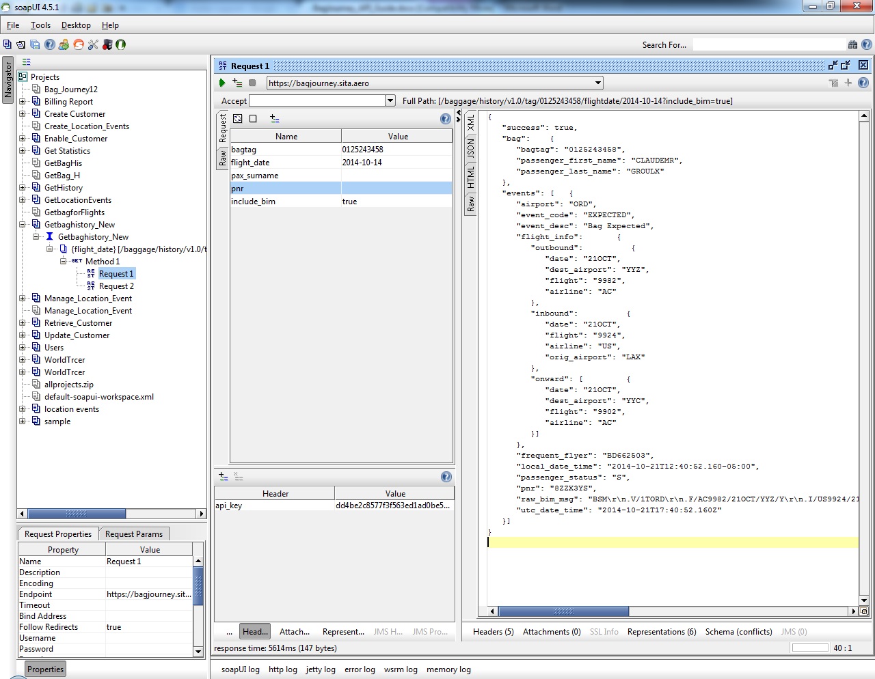Expand the Users project node
This screenshot has width=875, height=679.
23,347
